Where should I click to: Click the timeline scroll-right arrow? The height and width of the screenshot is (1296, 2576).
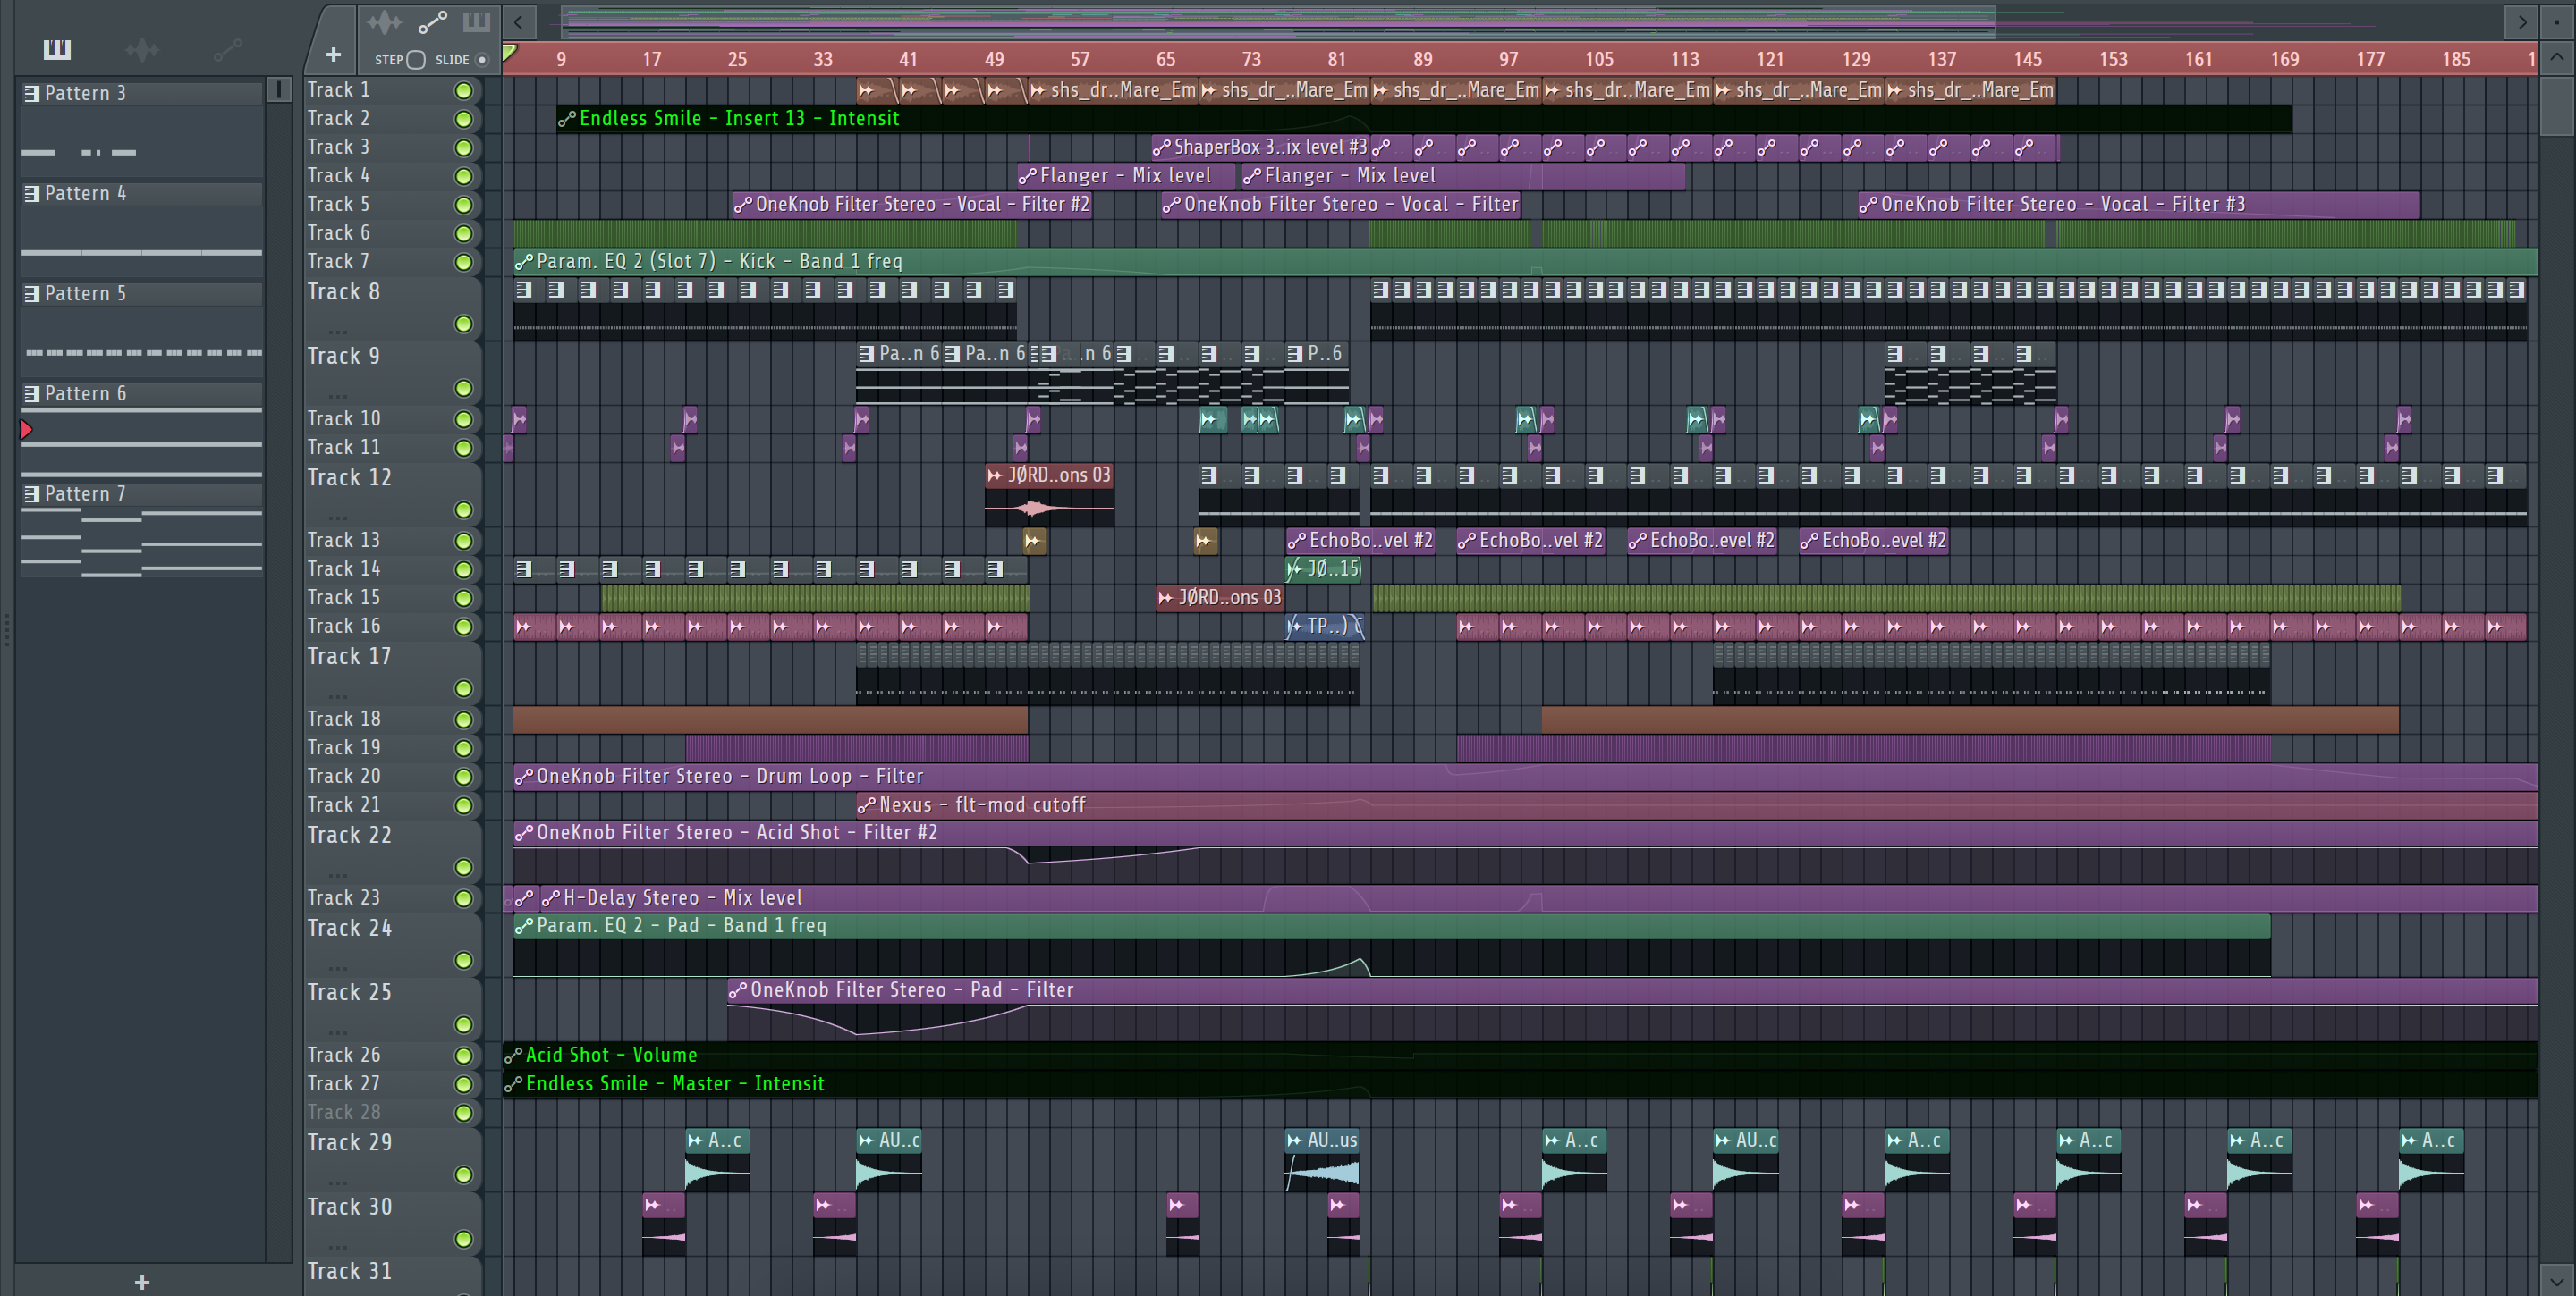[2521, 21]
